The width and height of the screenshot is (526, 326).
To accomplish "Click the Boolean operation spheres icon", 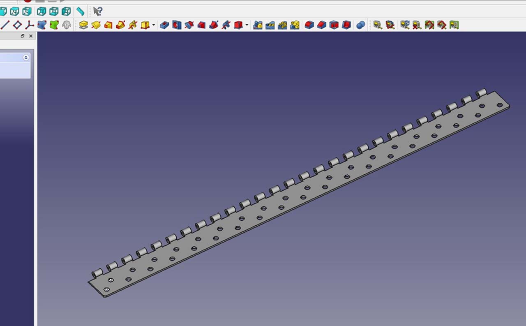I will pos(360,25).
